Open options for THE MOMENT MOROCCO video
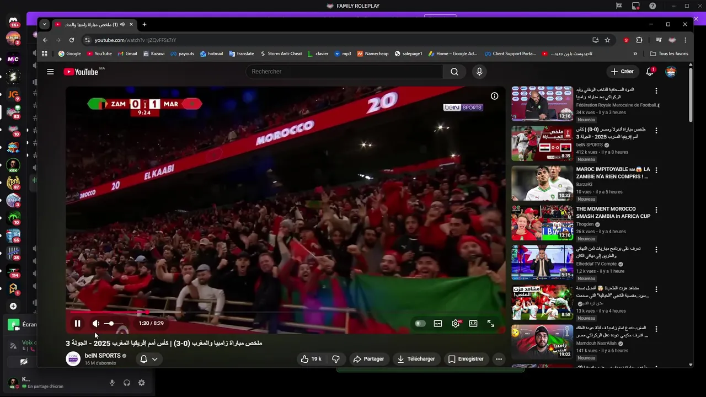This screenshot has height=397, width=706. (656, 210)
